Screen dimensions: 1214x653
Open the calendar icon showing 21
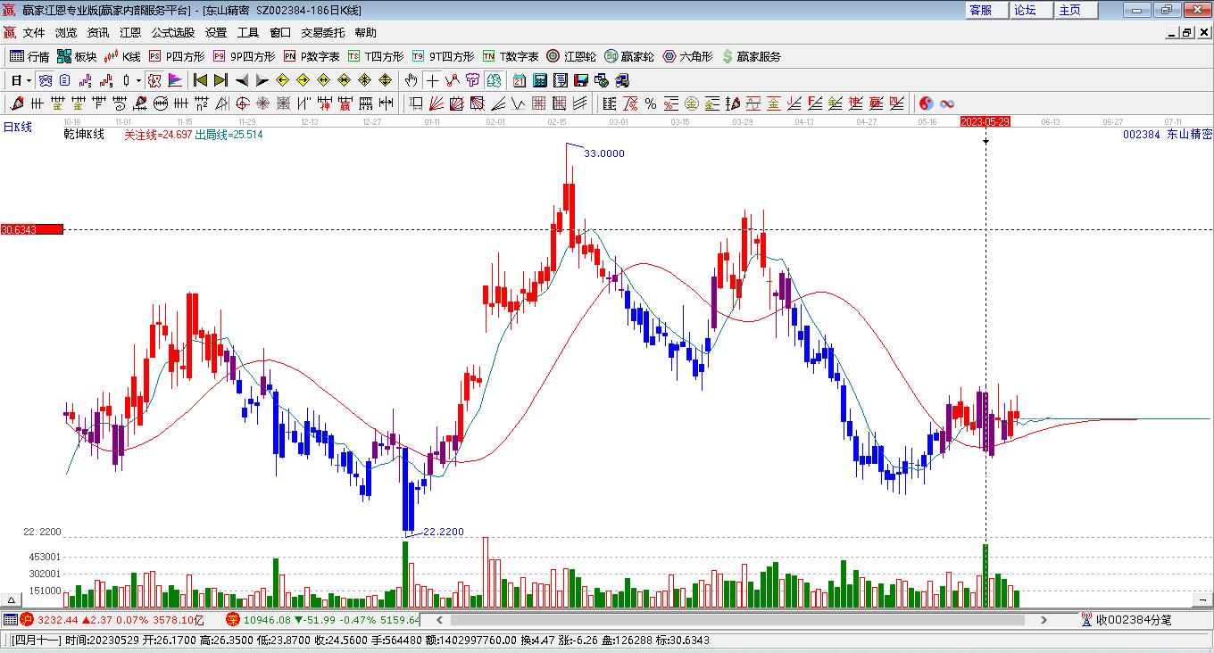[x=520, y=80]
